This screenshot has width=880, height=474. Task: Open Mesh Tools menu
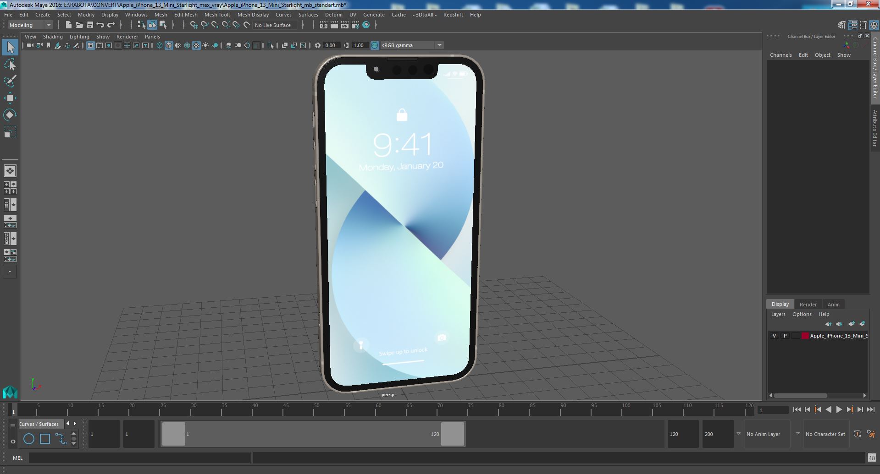(x=217, y=15)
